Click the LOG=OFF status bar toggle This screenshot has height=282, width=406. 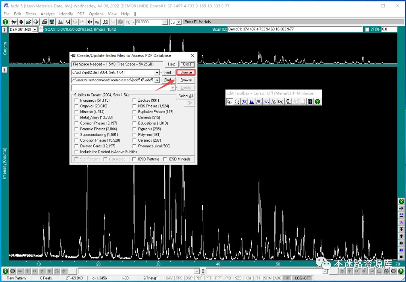(x=302, y=278)
